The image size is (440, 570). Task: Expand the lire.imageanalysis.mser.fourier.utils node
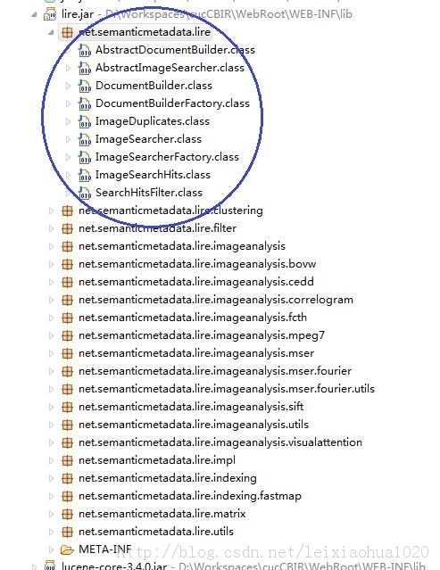51,389
